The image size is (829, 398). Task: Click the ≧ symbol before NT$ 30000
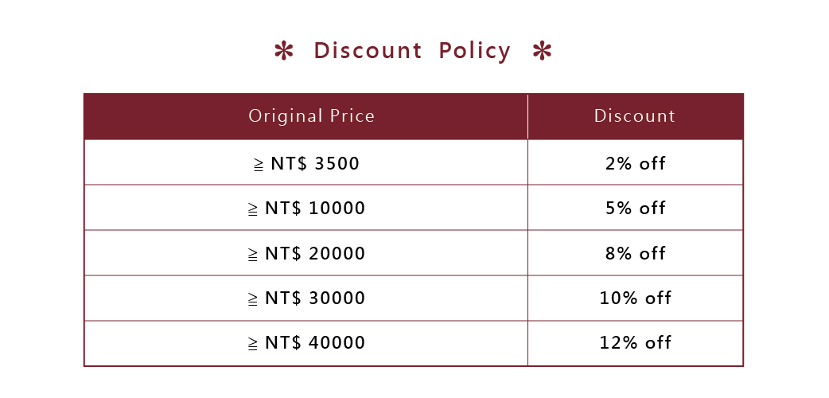pos(253,299)
